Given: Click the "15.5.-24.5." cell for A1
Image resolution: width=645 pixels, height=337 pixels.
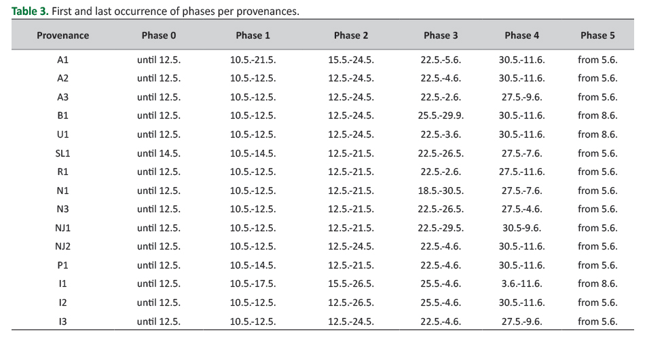Looking at the screenshot, I should tap(351, 60).
